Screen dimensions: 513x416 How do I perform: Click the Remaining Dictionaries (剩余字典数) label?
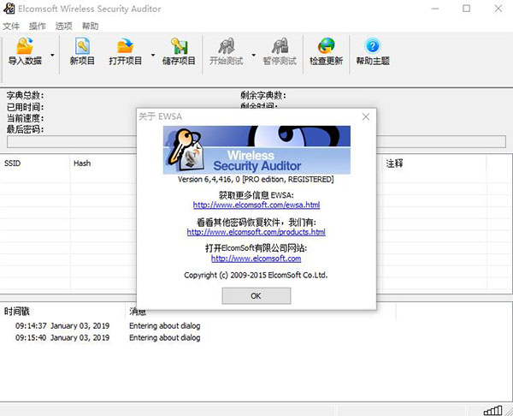pos(263,96)
